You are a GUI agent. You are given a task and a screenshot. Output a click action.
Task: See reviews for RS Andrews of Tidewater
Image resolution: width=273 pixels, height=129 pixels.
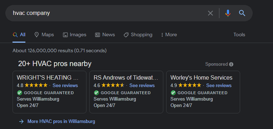[142, 85]
